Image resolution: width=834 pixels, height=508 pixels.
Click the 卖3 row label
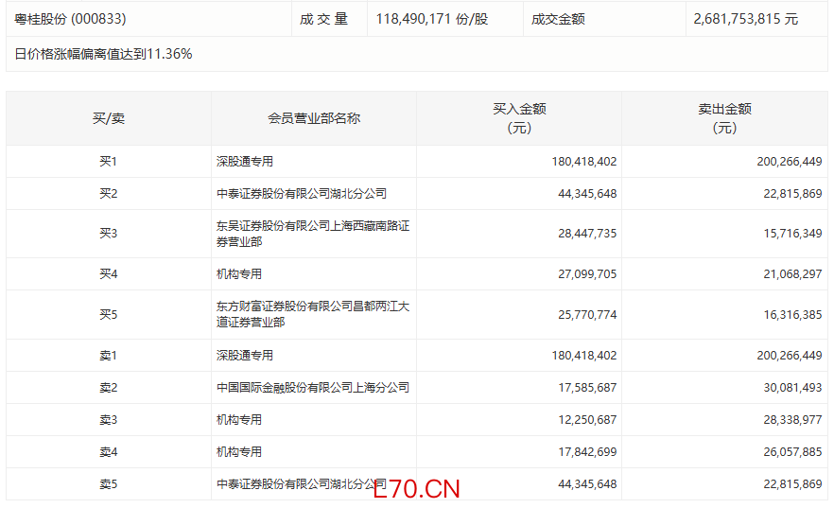click(x=109, y=420)
